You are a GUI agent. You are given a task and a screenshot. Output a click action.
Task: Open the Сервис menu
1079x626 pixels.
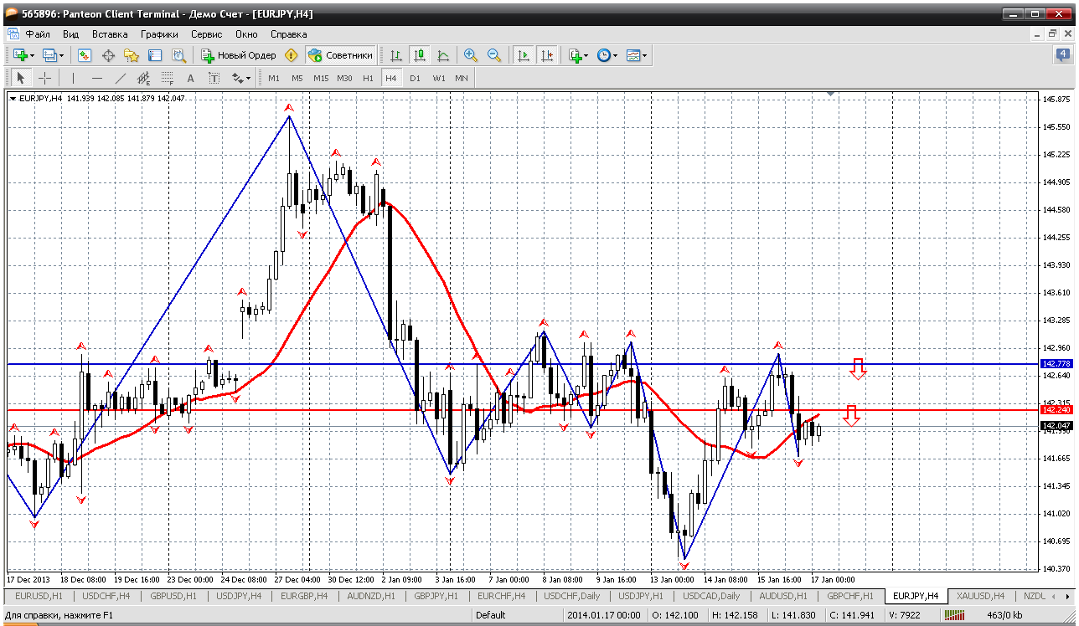206,34
